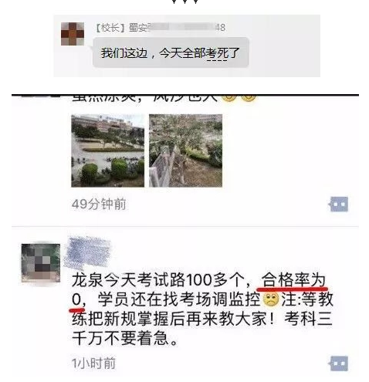Tap the partially hidden text above the photos
369x382 pixels.
coord(145,99)
